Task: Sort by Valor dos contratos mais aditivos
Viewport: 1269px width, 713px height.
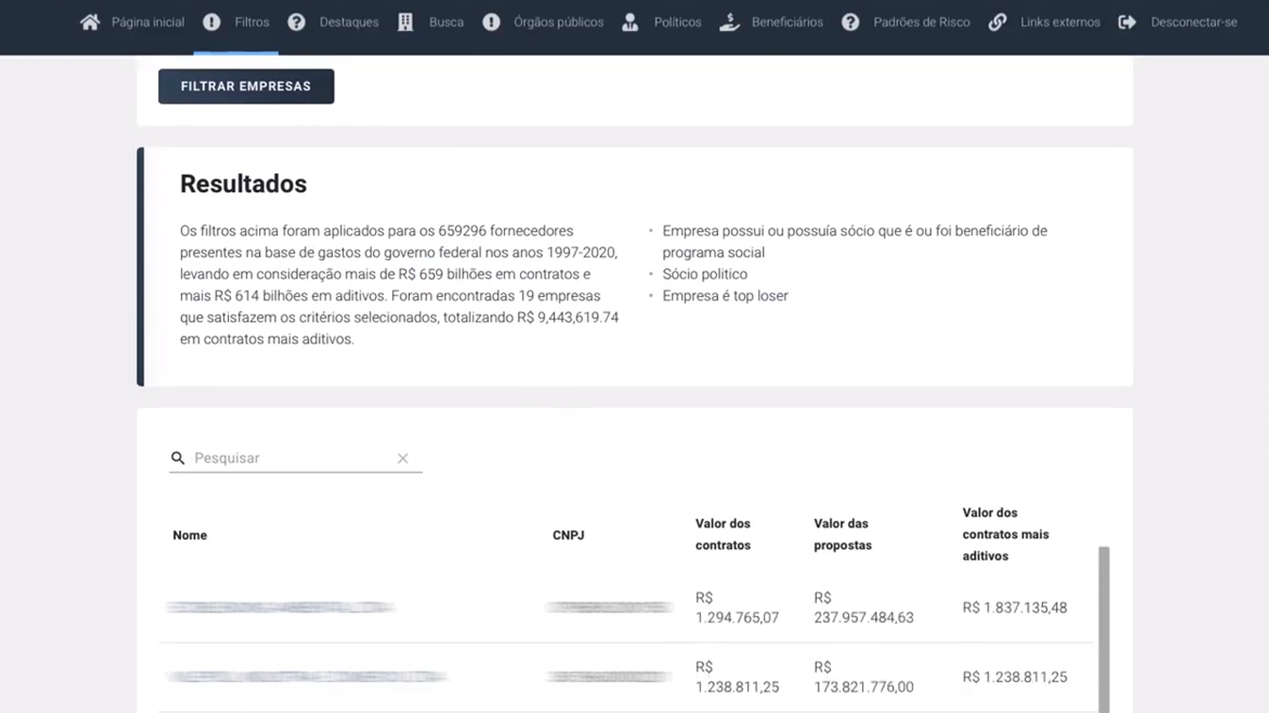Action: 1005,534
